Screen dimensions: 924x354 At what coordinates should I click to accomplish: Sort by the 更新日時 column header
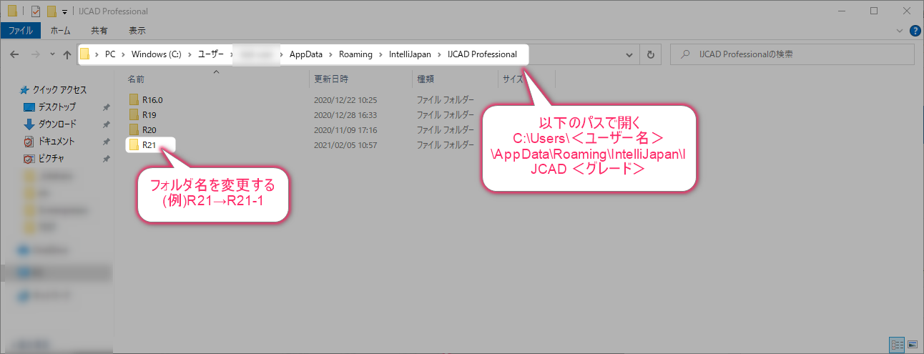coord(331,79)
